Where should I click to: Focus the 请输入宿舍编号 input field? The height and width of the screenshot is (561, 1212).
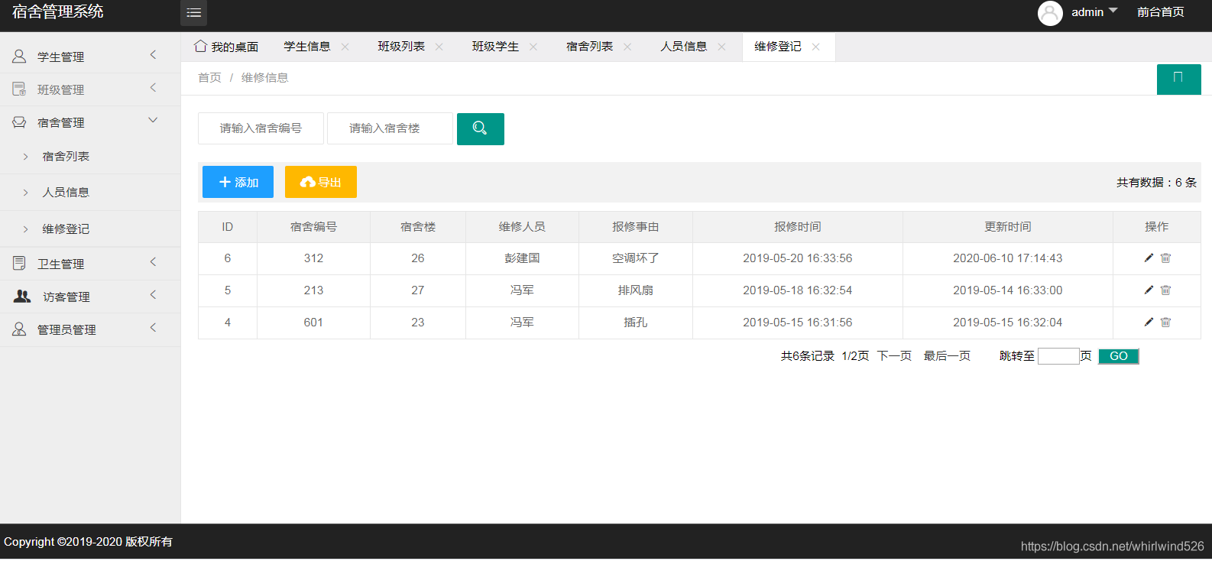click(261, 128)
